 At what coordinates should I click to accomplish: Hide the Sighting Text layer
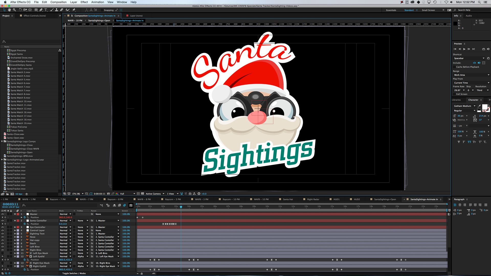[x=2, y=234]
